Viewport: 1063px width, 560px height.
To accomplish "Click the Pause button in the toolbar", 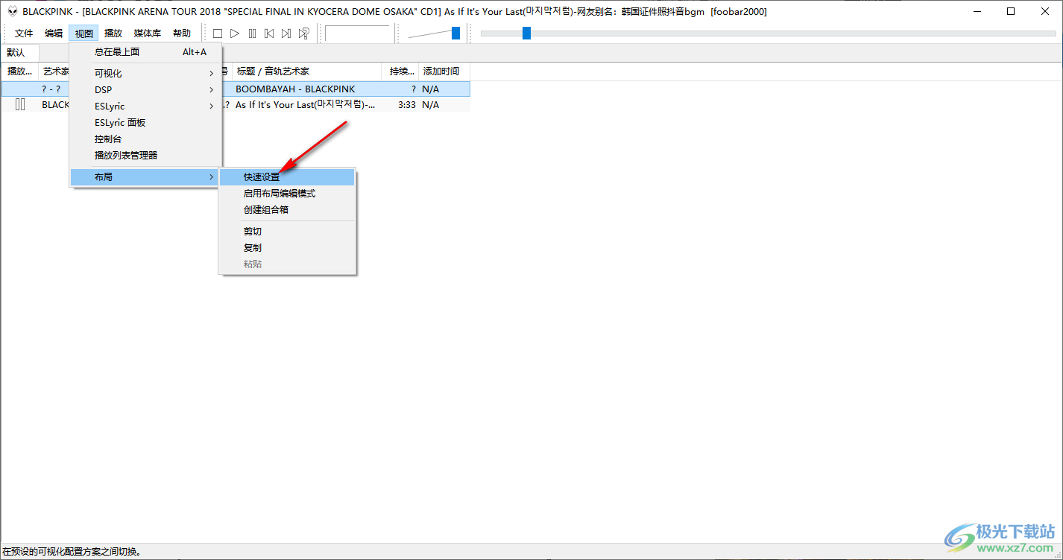I will (x=252, y=34).
